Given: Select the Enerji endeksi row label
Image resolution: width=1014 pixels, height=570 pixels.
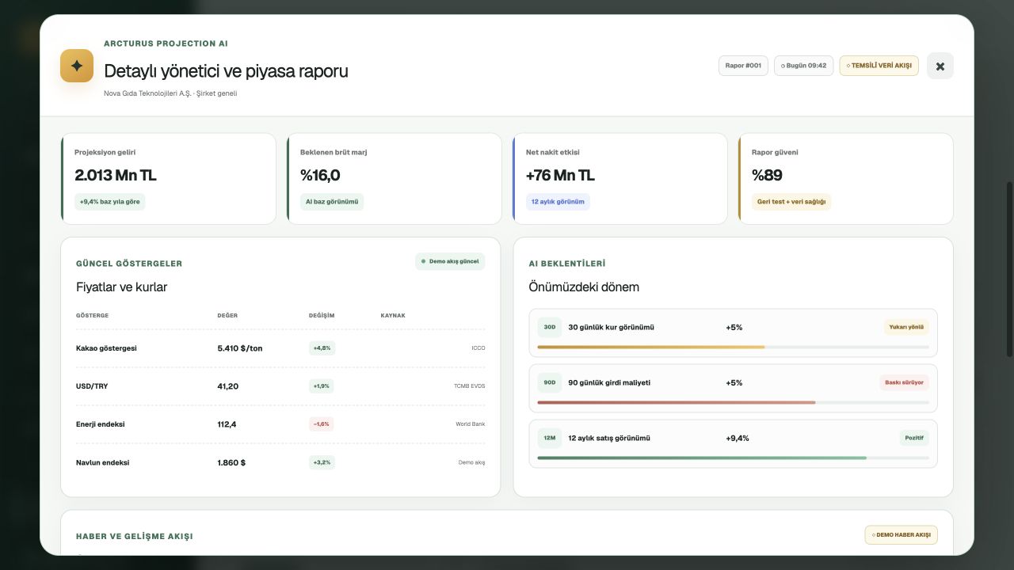Looking at the screenshot, I should point(101,424).
